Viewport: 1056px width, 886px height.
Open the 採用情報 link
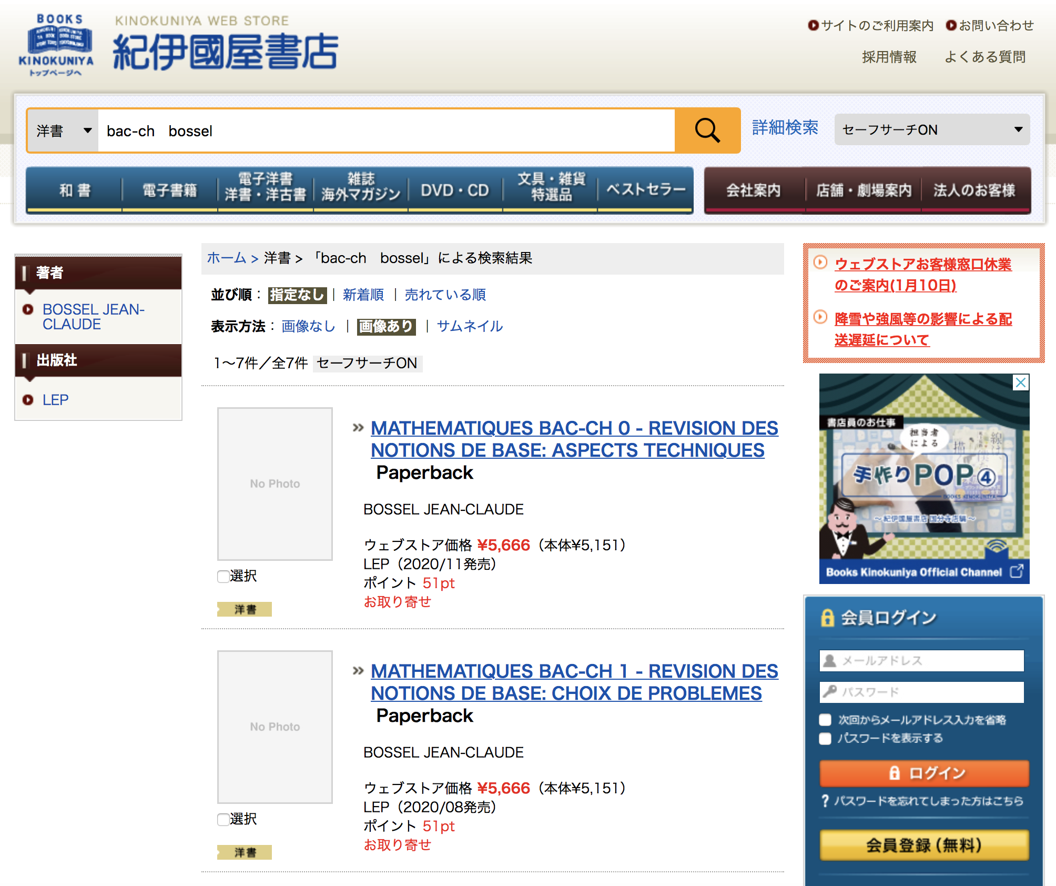click(889, 57)
